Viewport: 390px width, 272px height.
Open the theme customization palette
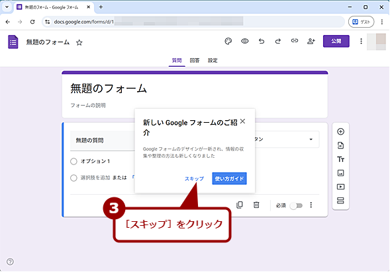[x=228, y=41]
